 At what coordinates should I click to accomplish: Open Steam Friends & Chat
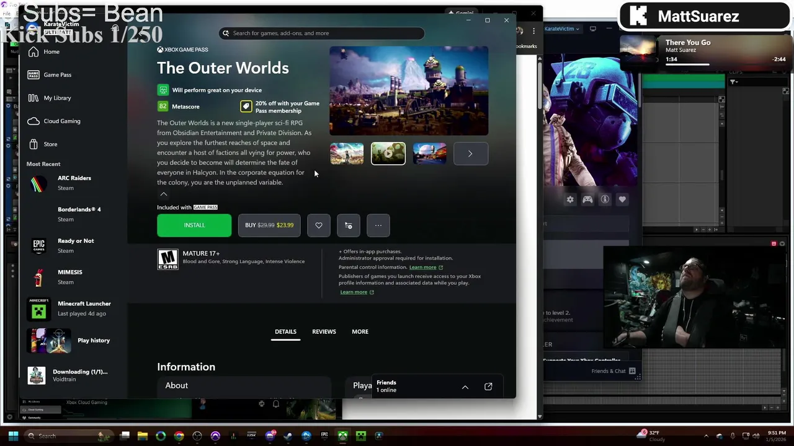tap(613, 371)
